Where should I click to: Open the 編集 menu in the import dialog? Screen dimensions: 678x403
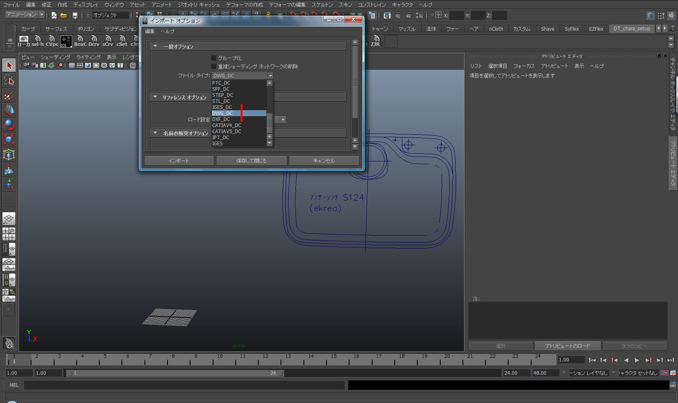coord(150,31)
